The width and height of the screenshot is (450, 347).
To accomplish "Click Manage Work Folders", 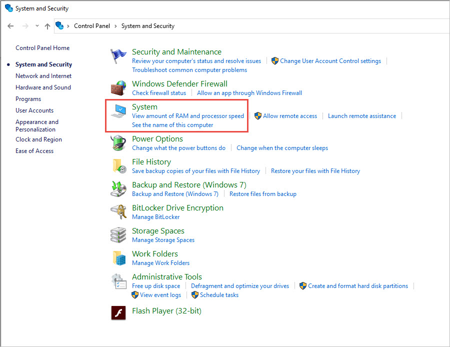I will [160, 263].
